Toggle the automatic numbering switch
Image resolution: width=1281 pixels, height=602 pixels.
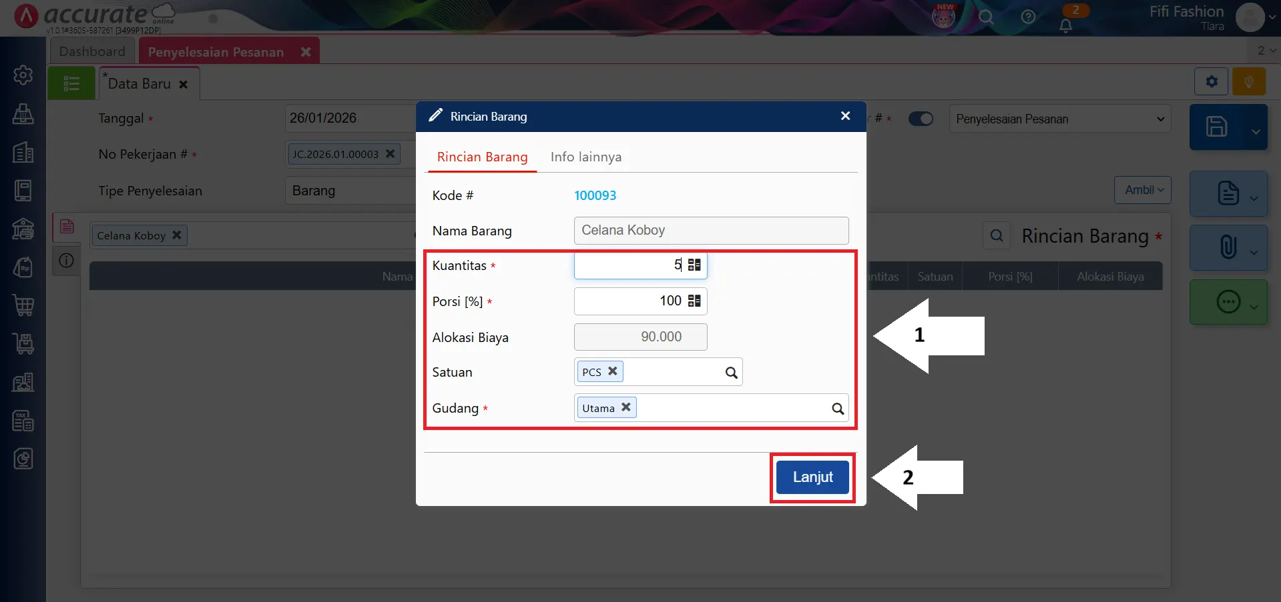921,119
